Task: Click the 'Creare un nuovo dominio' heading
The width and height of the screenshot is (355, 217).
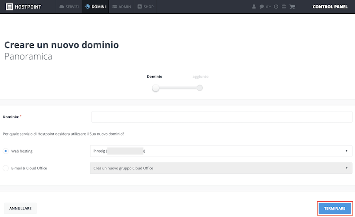Action: click(62, 45)
